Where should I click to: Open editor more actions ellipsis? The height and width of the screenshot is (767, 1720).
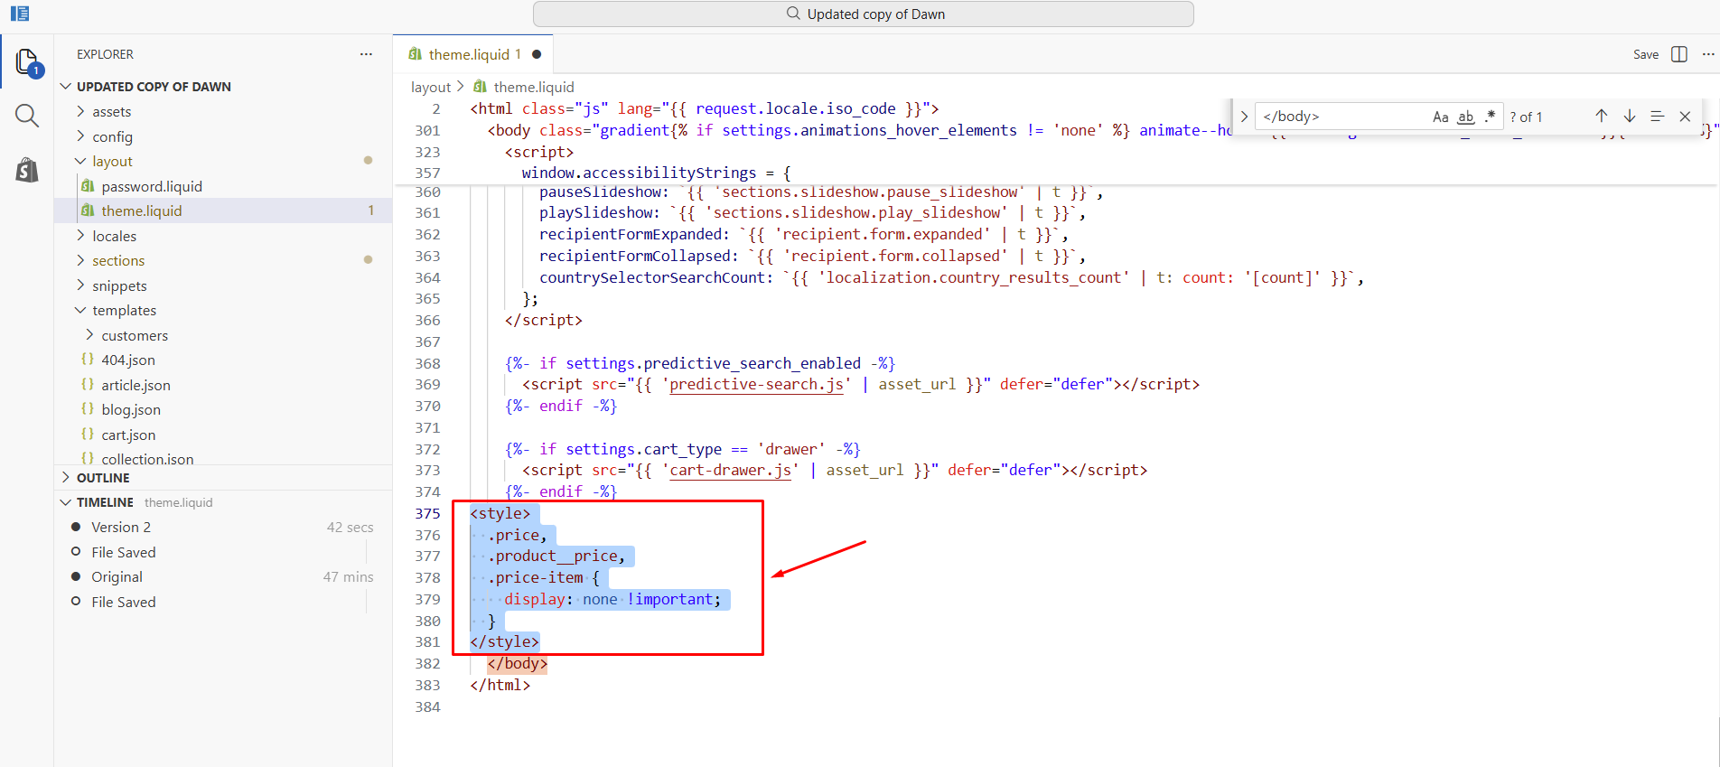tap(1707, 54)
